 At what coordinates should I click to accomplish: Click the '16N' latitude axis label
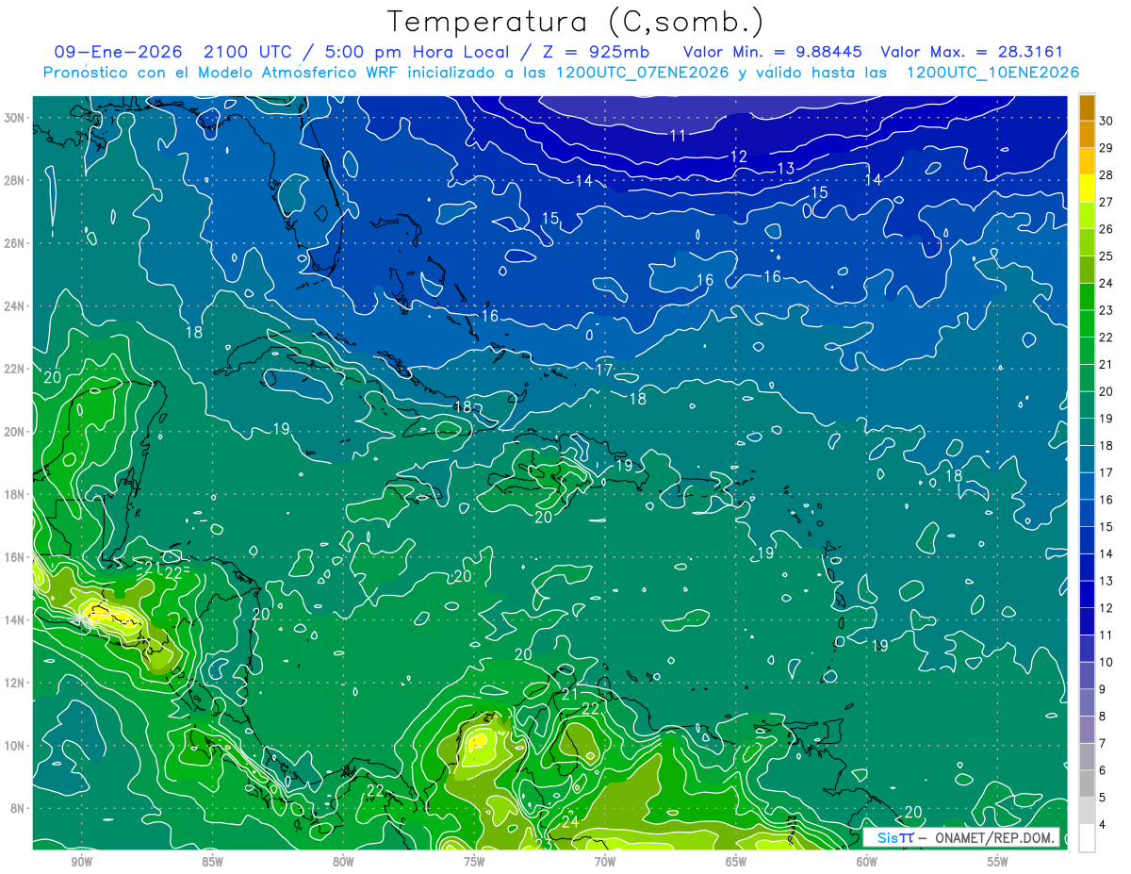(x=13, y=557)
